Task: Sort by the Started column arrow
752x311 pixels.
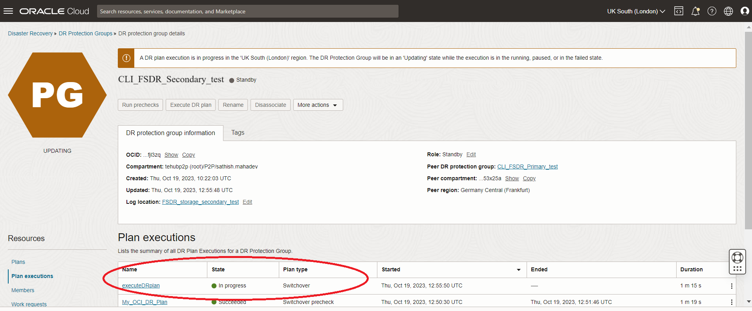Action: coord(518,270)
